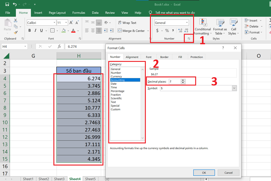
Task: Cut selection with the scissors icon
Action: [x=16, y=20]
